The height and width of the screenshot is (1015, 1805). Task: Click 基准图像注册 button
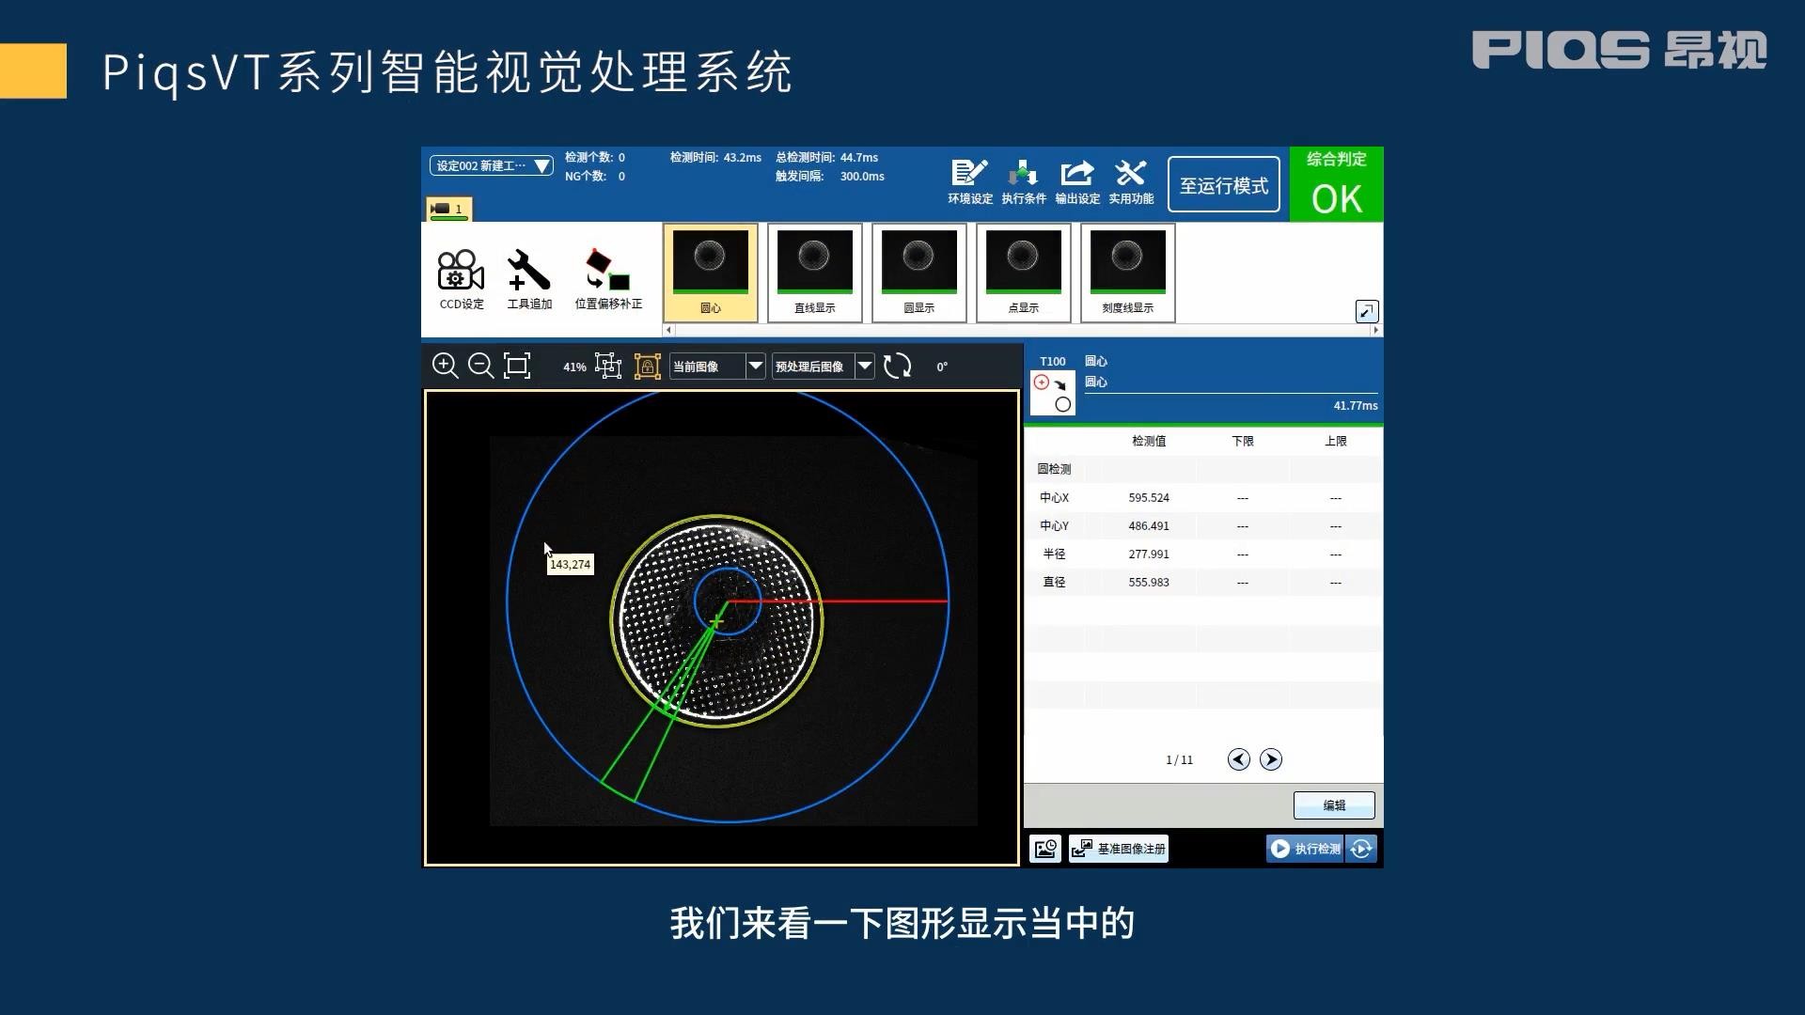click(1119, 849)
